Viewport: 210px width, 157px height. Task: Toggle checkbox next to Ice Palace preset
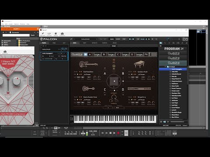coord(170,98)
